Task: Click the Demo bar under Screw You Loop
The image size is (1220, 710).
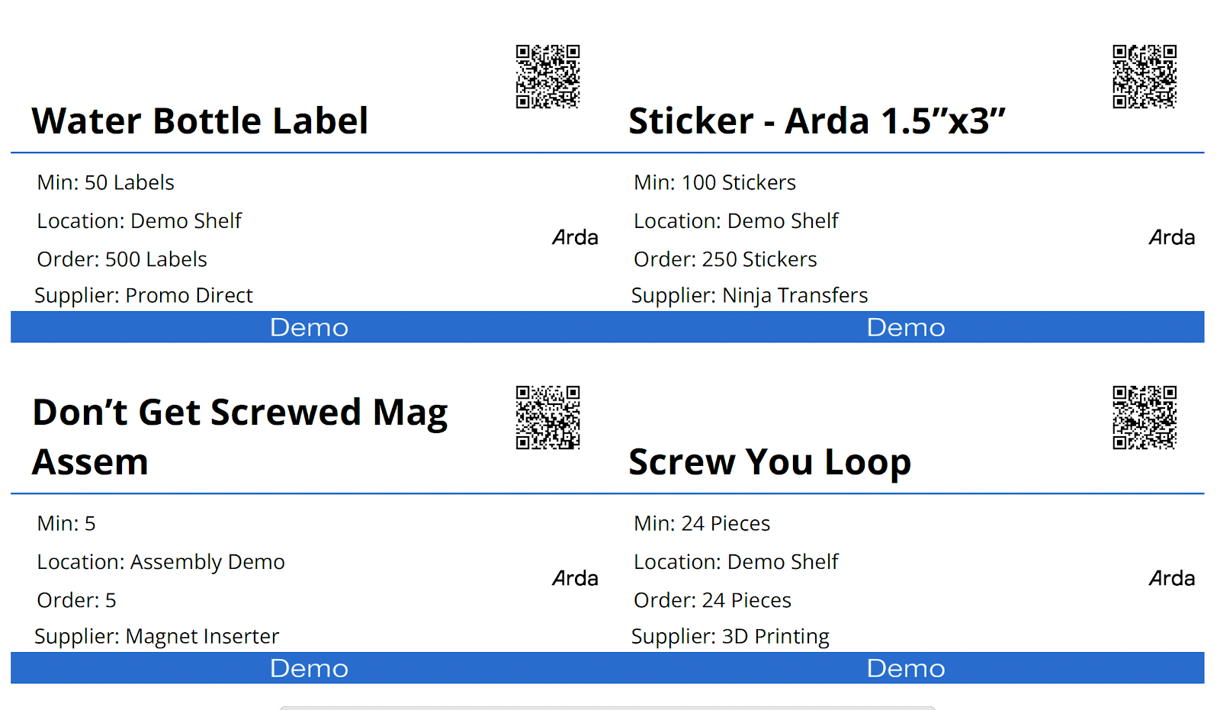Action: tap(906, 668)
